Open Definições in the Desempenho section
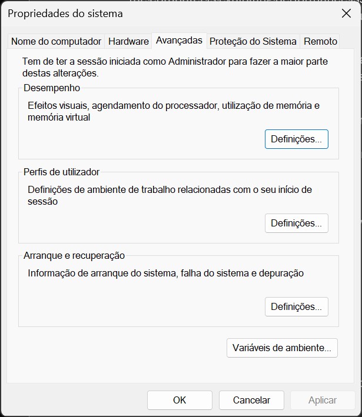Screen dimensions: 362x417 [x=296, y=139]
